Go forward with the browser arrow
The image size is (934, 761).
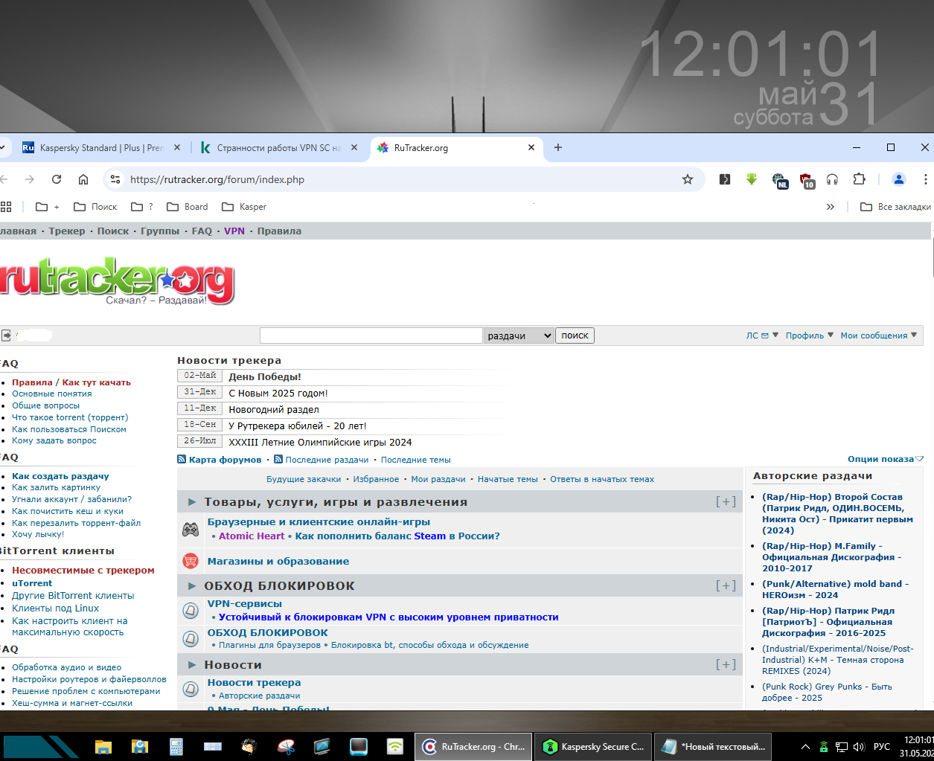(30, 179)
